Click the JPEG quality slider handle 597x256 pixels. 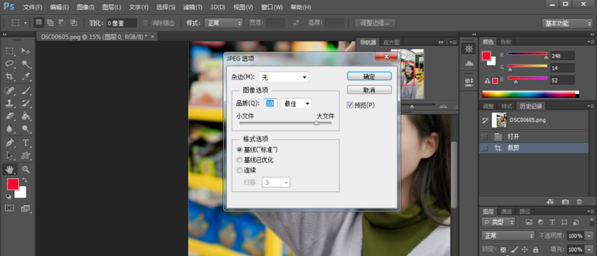(316, 123)
